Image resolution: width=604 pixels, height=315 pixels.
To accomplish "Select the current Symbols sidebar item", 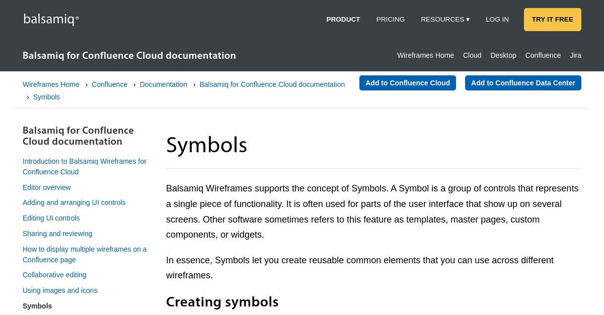I will (x=37, y=306).
